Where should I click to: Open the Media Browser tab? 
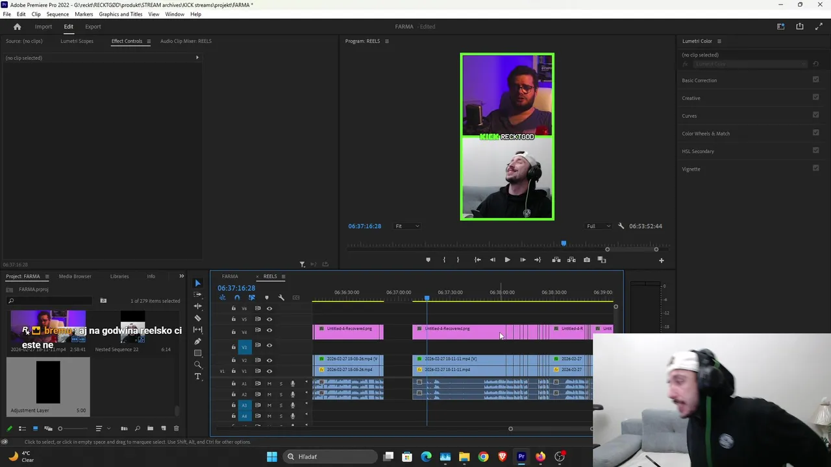(75, 276)
